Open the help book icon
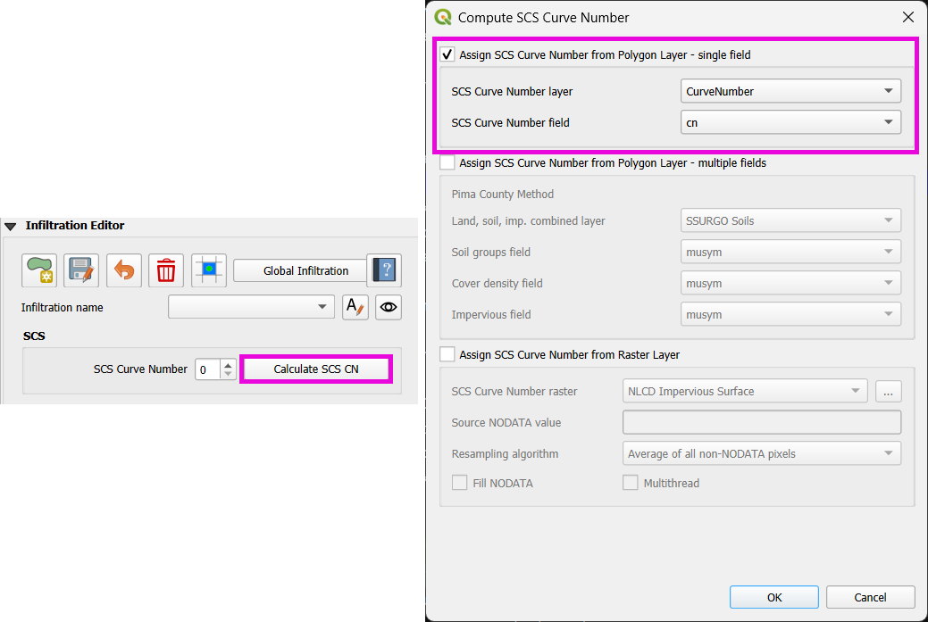This screenshot has height=622, width=928. coord(383,270)
